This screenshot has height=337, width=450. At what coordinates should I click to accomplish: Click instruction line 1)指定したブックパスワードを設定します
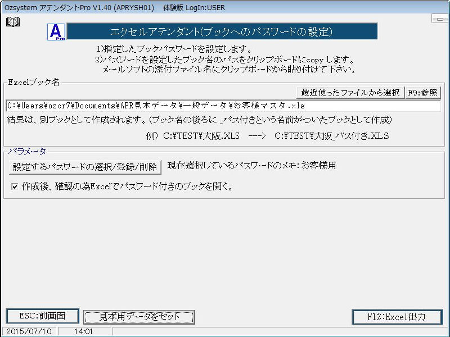pos(174,49)
